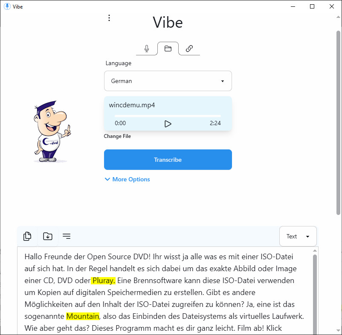Click the main window vertical scrollbar
The width and height of the screenshot is (342, 335).
(338, 123)
